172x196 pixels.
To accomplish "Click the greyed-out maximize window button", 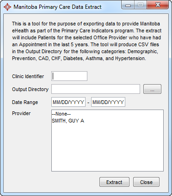I will tap(141, 5).
